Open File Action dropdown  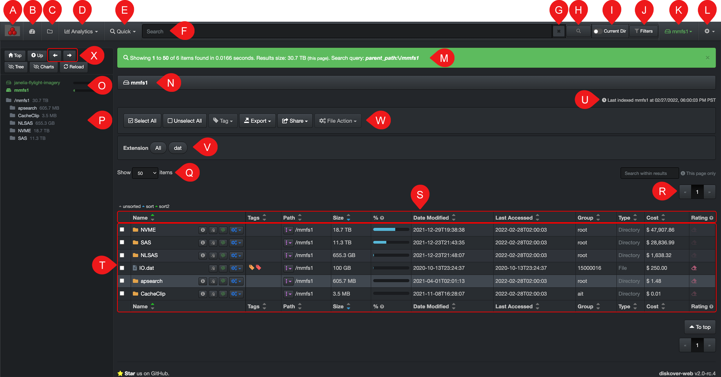pos(338,121)
